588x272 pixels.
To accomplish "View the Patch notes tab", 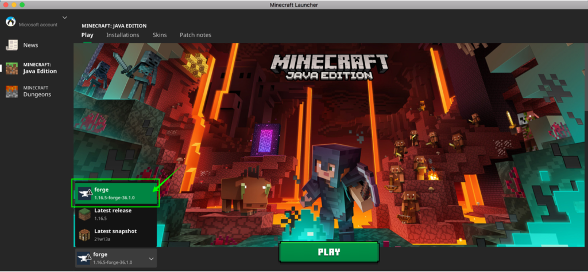I will 195,35.
